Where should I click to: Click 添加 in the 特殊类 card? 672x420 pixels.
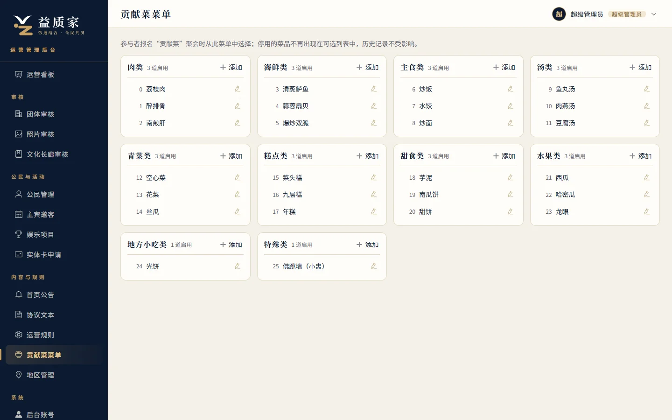367,245
